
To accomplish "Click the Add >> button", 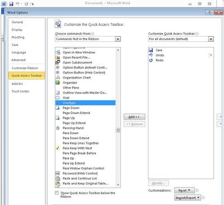I will click(134, 117).
